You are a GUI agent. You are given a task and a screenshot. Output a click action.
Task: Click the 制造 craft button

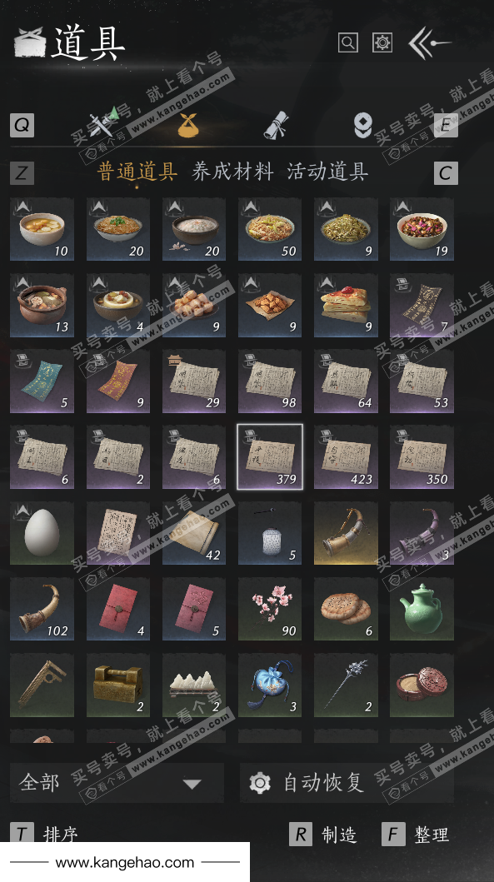click(x=323, y=835)
